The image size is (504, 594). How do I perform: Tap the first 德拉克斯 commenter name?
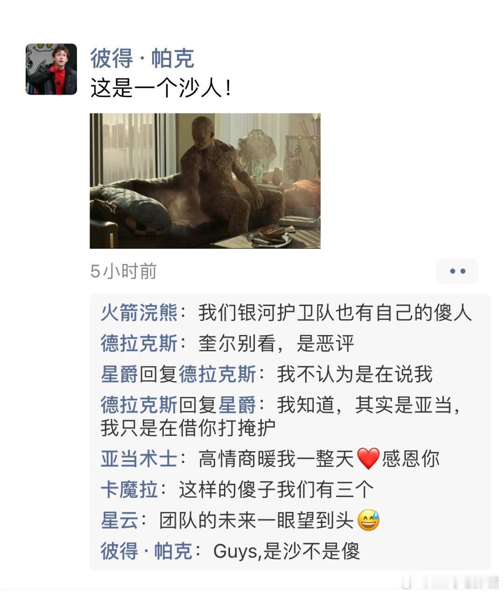pos(139,343)
